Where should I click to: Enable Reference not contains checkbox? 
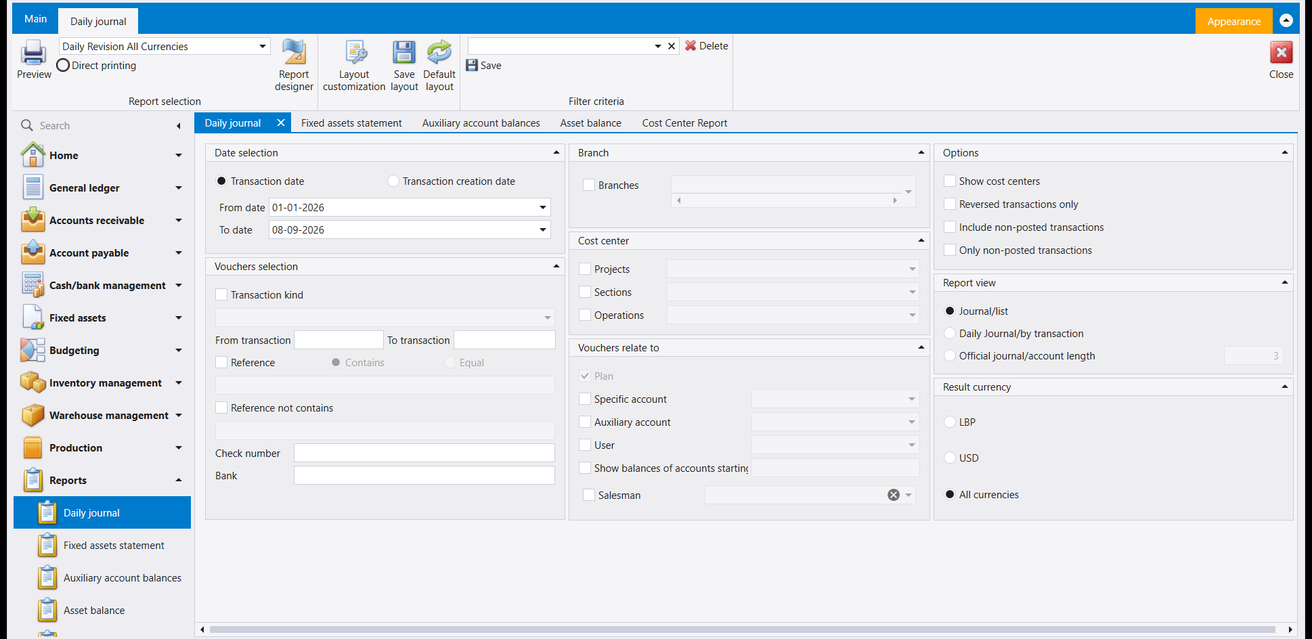coord(221,407)
